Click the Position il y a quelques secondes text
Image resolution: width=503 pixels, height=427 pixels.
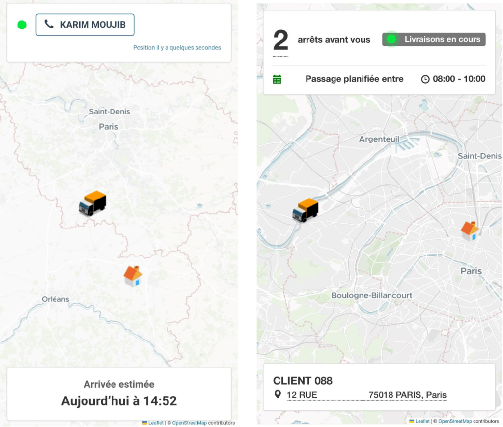pos(177,48)
